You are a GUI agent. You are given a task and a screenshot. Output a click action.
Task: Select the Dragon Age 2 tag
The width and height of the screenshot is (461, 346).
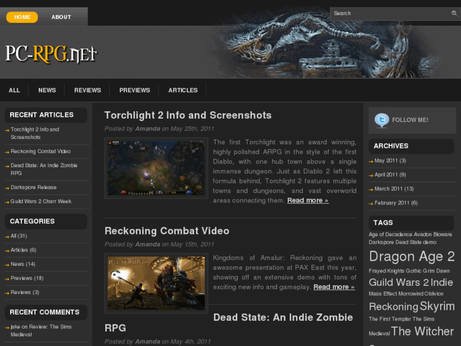412,256
